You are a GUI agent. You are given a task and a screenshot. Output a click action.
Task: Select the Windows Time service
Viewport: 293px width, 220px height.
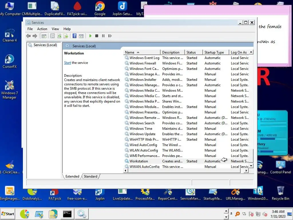coord(187,129)
